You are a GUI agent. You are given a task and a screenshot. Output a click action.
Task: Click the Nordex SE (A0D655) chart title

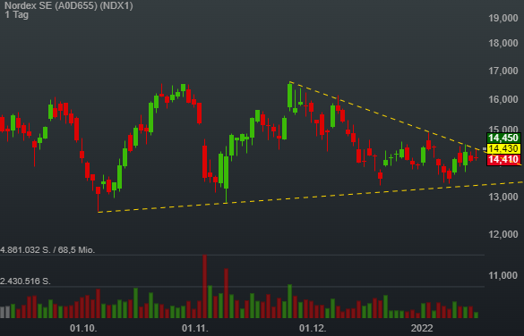tap(69, 5)
